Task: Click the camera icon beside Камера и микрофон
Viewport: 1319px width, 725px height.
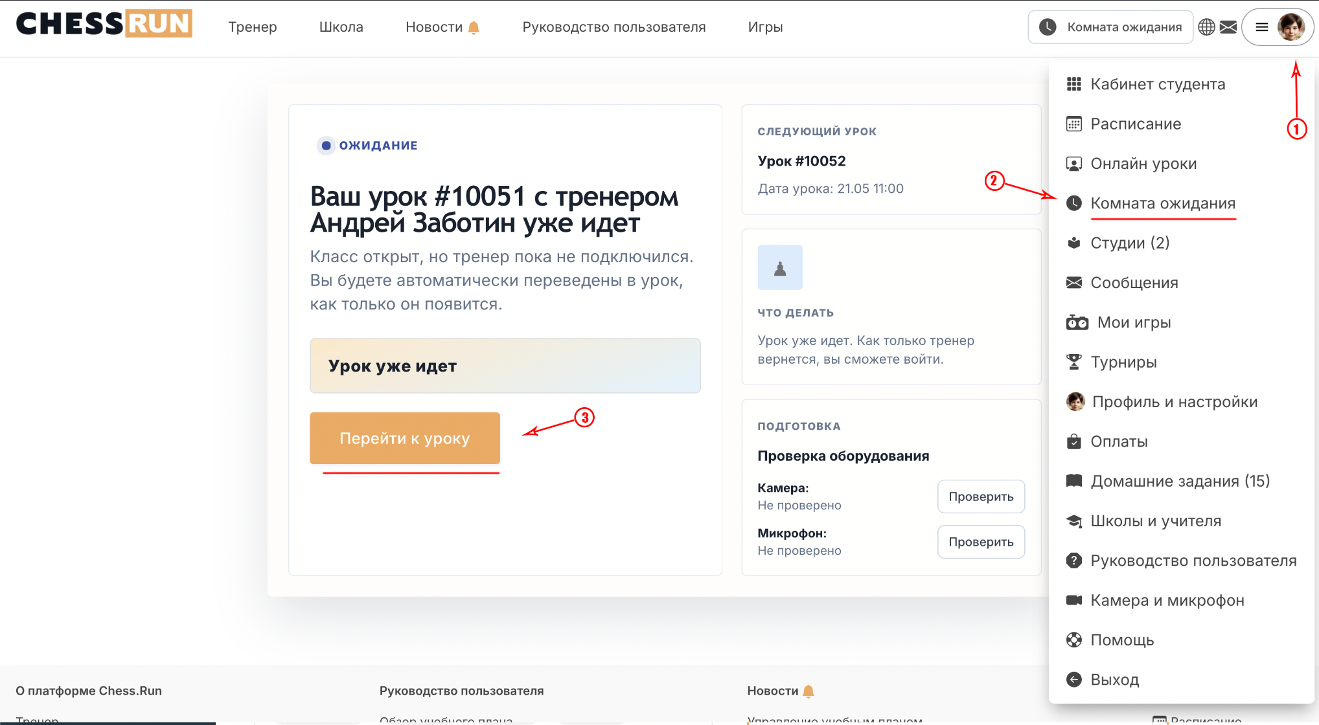Action: click(x=1074, y=600)
